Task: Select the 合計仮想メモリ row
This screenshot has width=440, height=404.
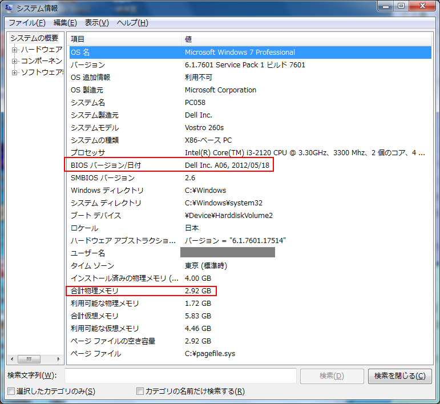Action: point(251,316)
